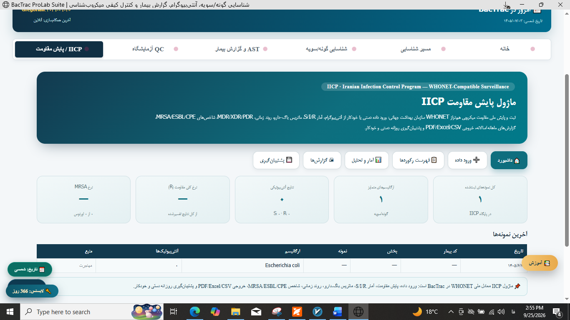Viewport: 570px width, 320px height.
Task: Open the پشتیبان‌گیری backup sub-tab
Action: (276, 160)
